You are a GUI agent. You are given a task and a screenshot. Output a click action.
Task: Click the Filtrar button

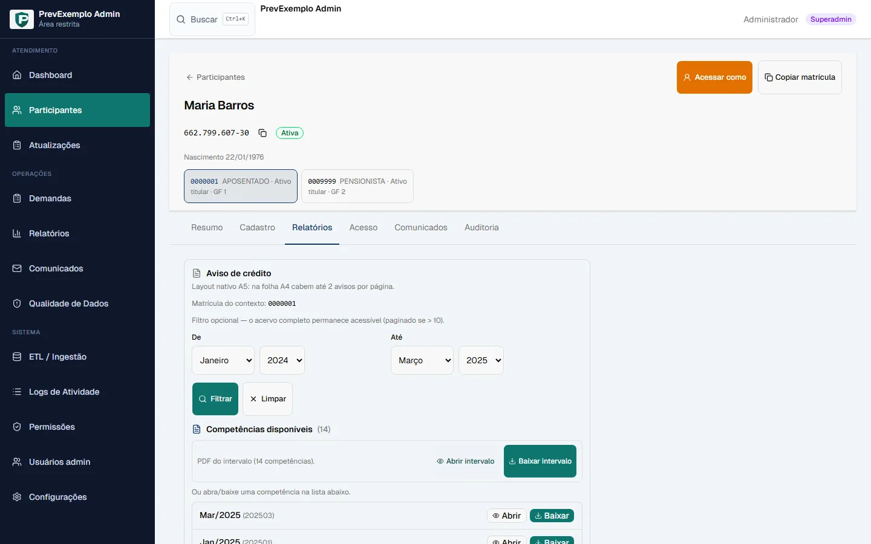coord(215,399)
